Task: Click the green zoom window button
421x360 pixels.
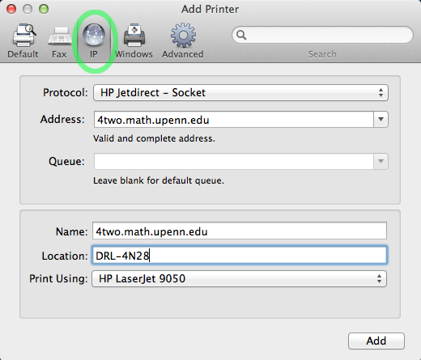Action: point(44,9)
